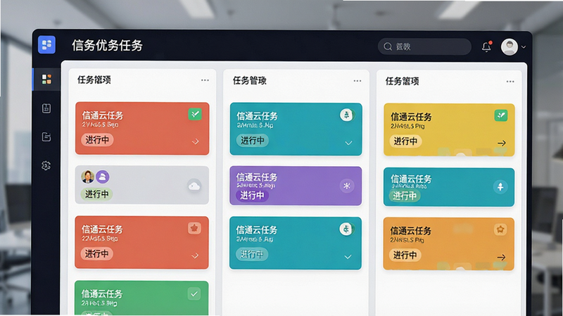Viewport: 563px width, 316px height.
Task: Click the 进行中 badge on the third-column teal card
Action: point(405,196)
